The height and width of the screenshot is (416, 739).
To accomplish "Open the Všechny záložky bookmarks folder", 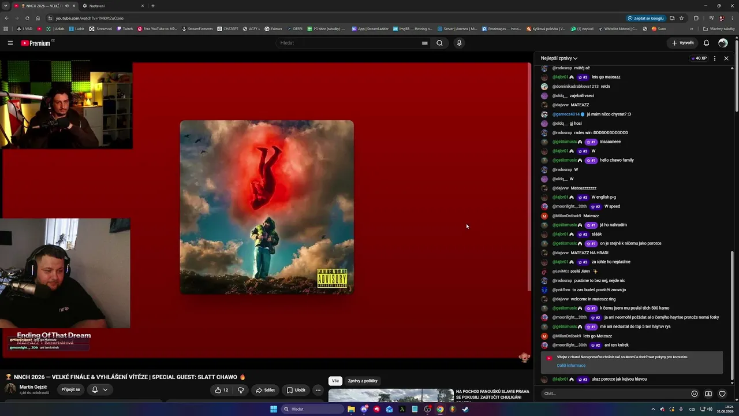I will [x=719, y=28].
